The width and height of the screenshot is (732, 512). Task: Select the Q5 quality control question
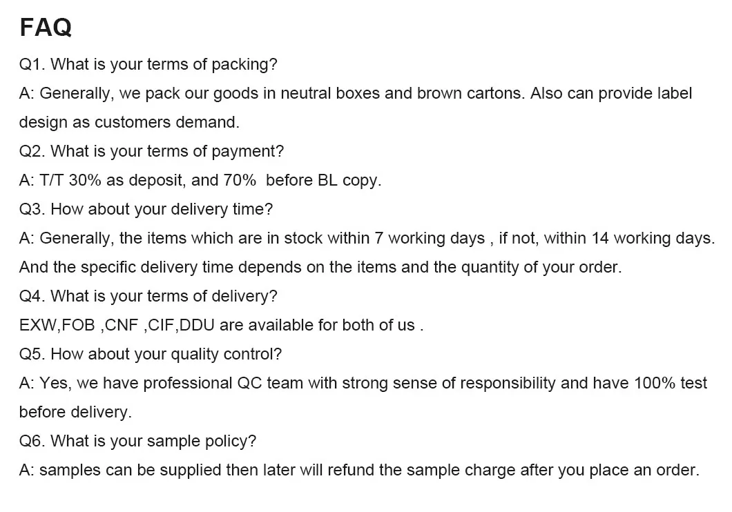click(151, 354)
